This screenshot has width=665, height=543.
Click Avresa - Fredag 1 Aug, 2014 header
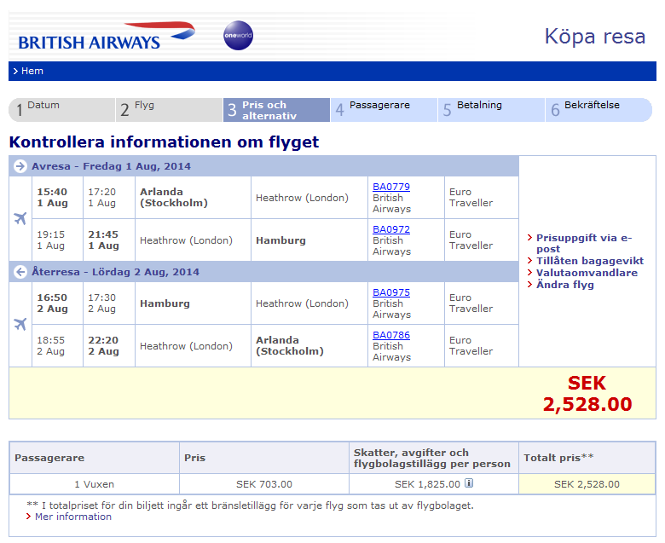point(111,166)
